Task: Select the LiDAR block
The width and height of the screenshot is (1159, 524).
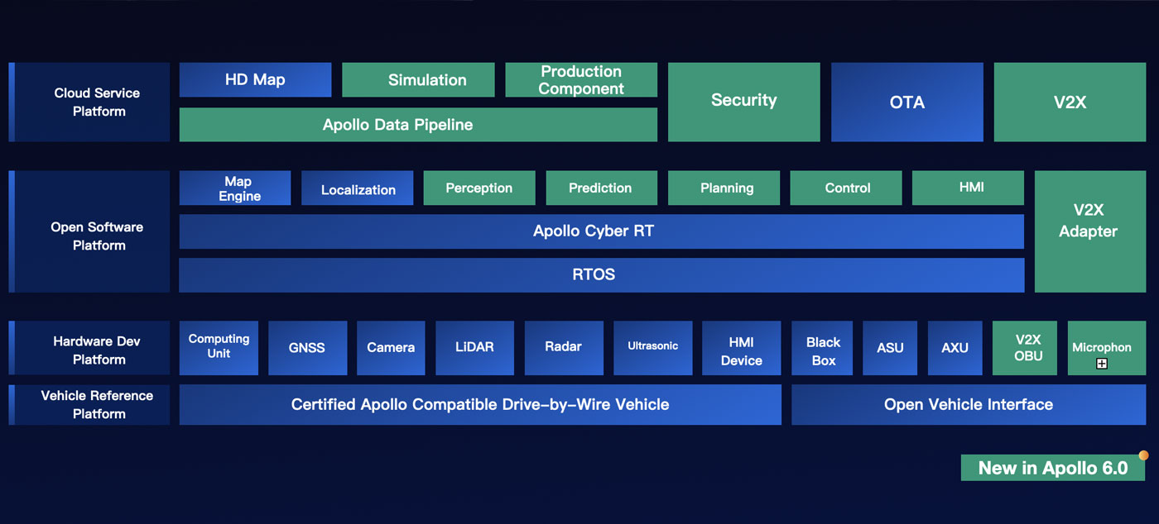Action: click(475, 348)
